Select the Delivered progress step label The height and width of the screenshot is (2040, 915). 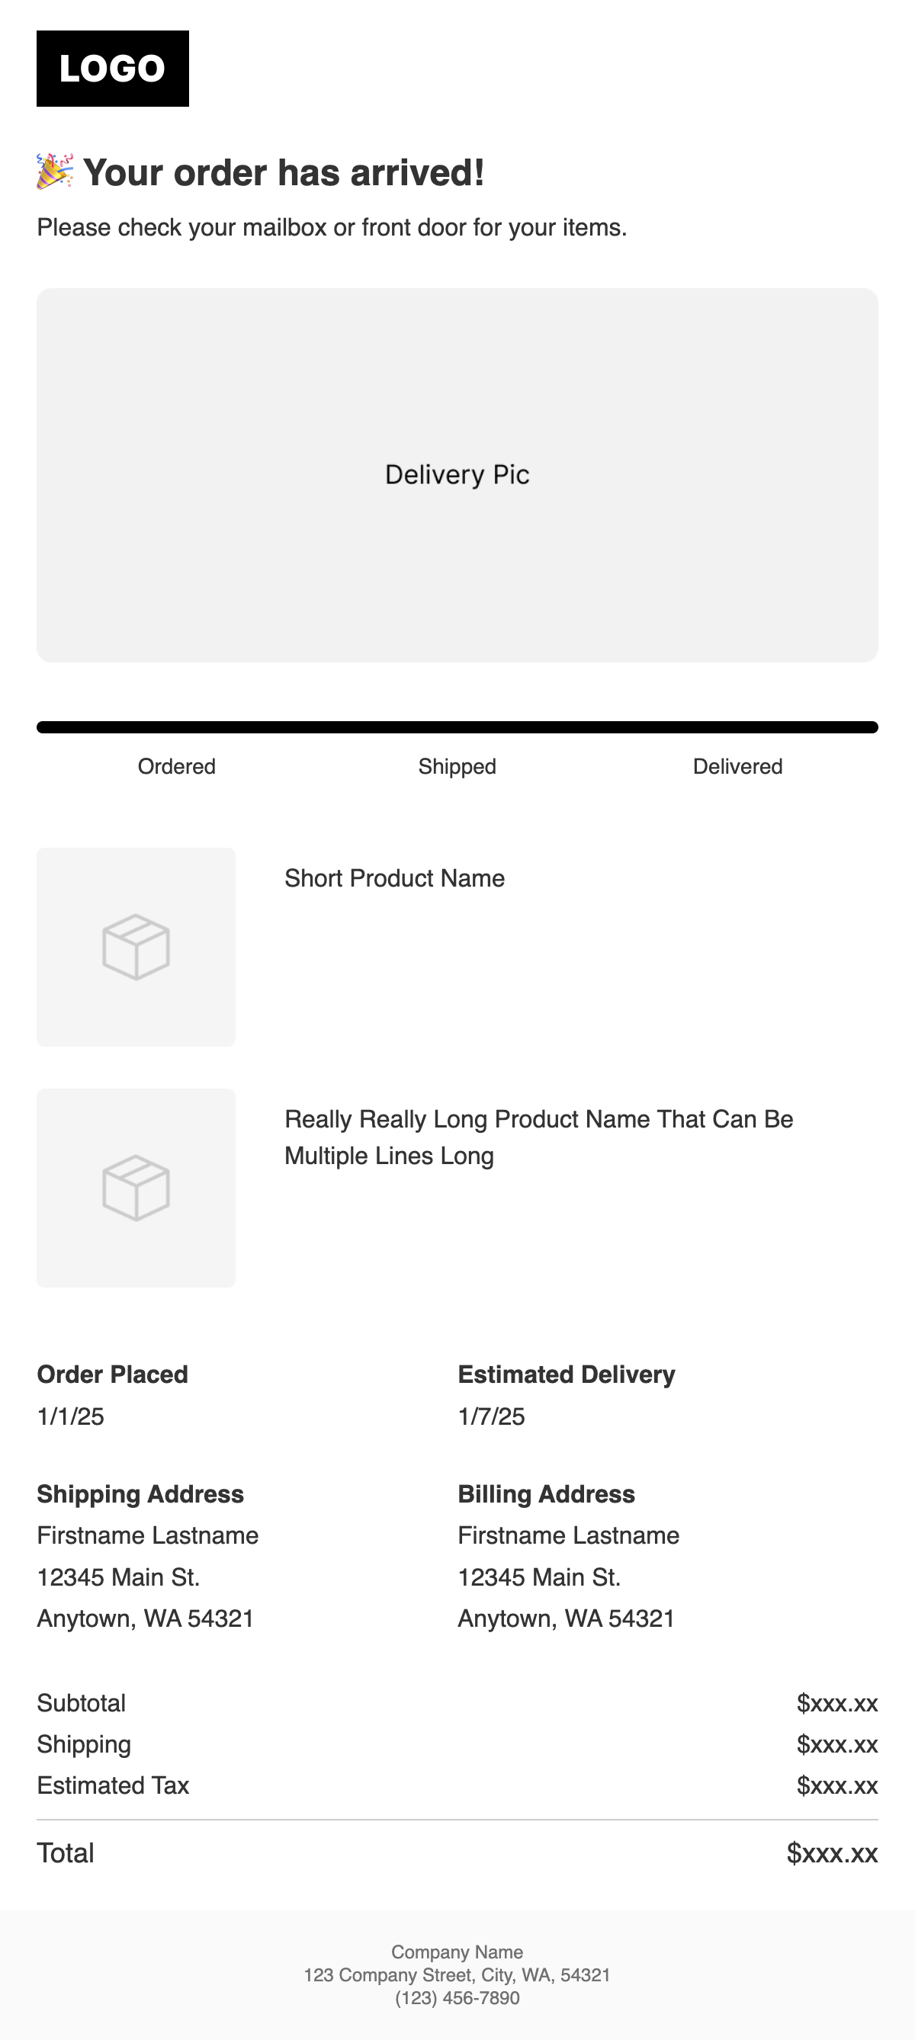pos(737,767)
